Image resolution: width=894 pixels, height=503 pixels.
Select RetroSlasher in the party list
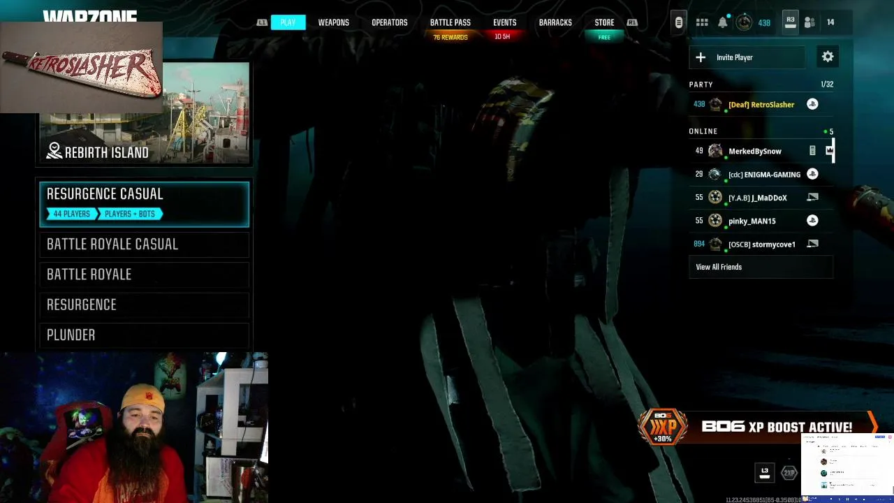point(761,104)
